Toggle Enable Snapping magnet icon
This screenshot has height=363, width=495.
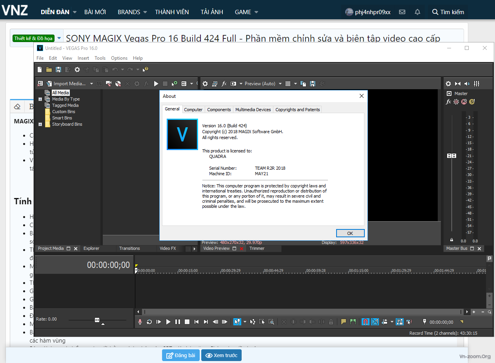pyautogui.click(x=365, y=322)
